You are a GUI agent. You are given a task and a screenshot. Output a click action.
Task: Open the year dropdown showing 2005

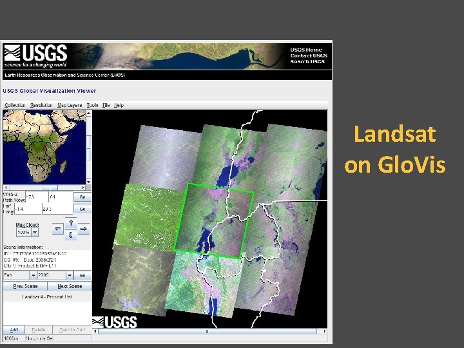tap(70, 276)
